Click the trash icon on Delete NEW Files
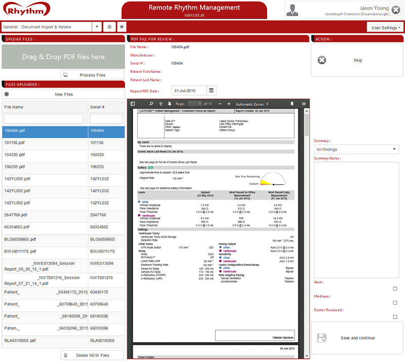 66,355
